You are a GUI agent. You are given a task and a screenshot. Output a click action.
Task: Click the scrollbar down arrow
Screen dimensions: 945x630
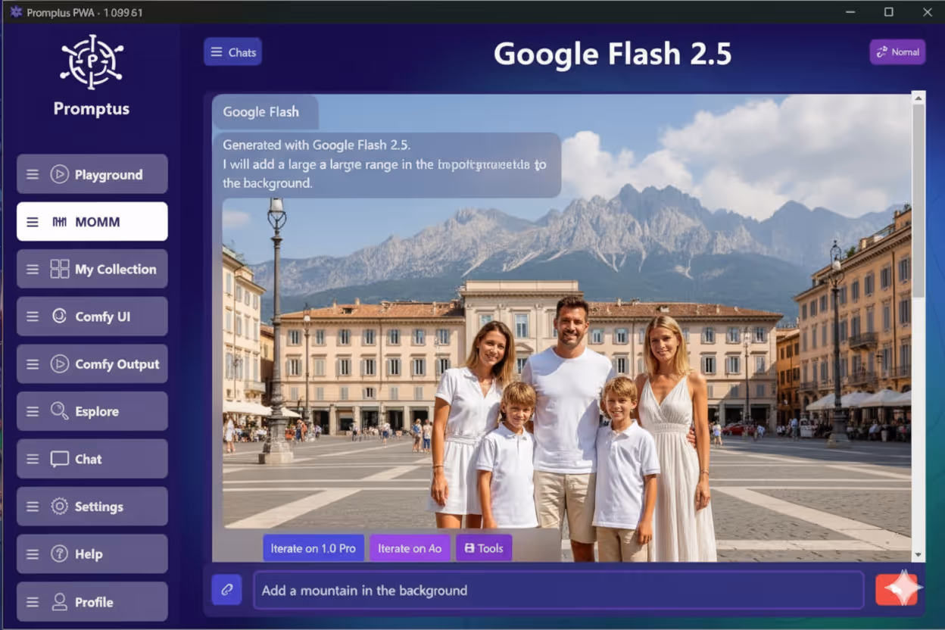[918, 555]
